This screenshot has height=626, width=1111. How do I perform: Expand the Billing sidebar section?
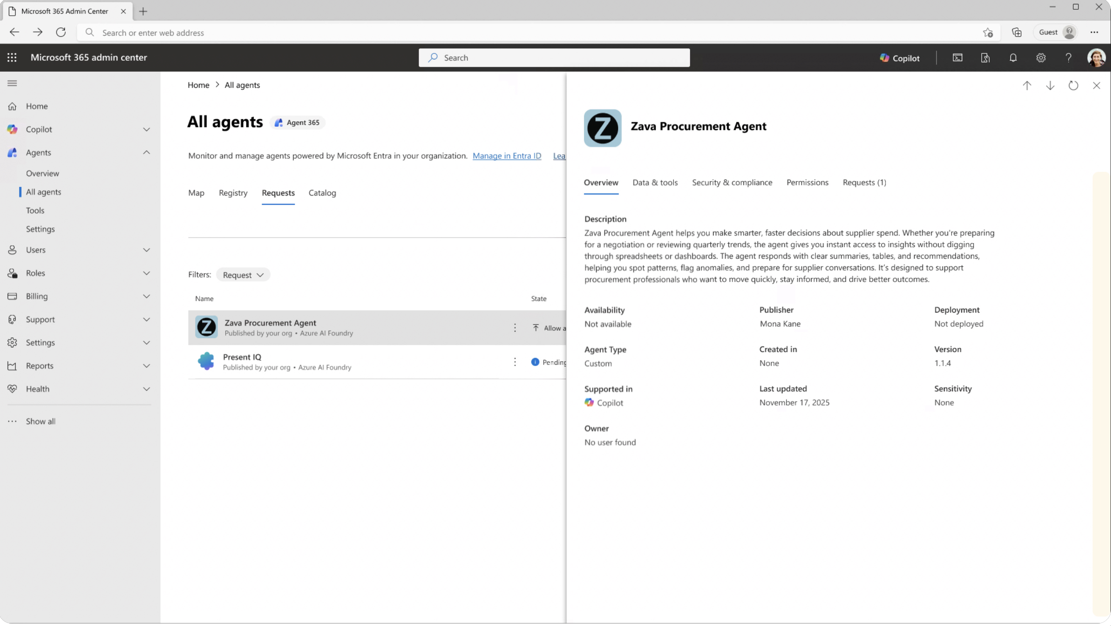coord(147,296)
